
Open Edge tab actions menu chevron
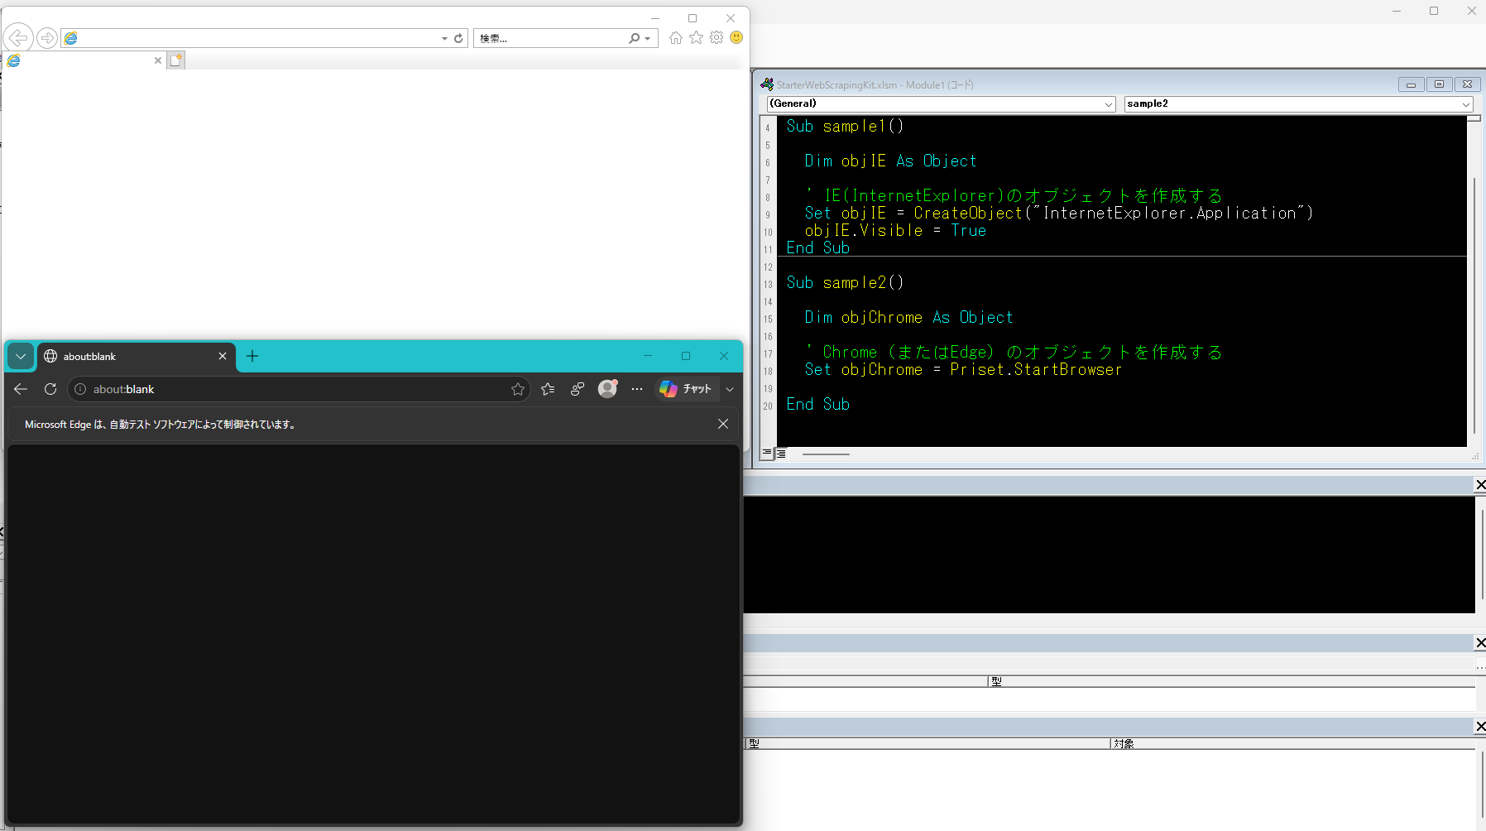pos(21,356)
